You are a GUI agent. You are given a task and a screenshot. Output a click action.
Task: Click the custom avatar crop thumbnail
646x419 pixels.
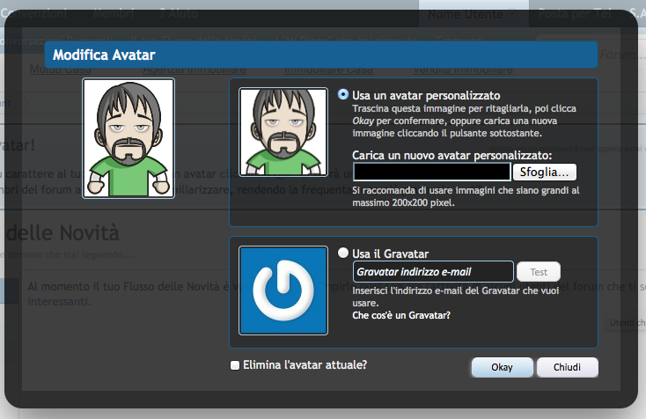(x=283, y=132)
